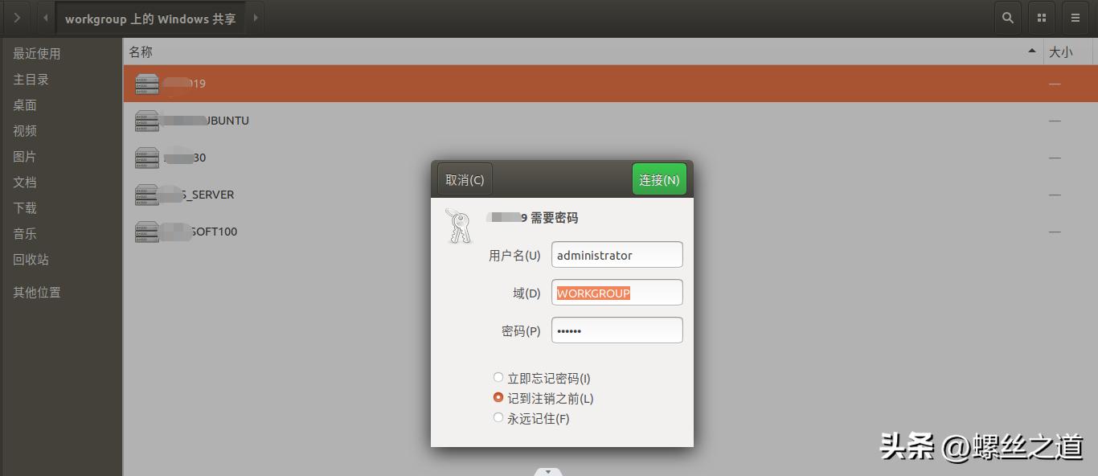Open the hamburger menu in the top bar

click(1075, 17)
